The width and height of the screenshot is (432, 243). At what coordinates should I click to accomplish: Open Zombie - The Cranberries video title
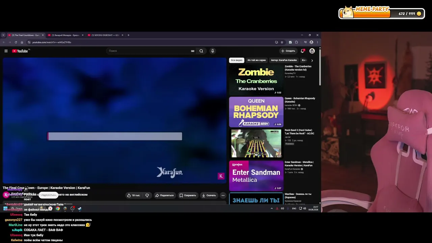tap(298, 68)
